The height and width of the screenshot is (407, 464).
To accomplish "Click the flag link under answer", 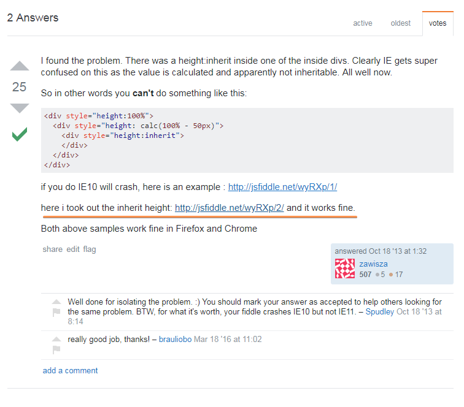I will tap(90, 249).
